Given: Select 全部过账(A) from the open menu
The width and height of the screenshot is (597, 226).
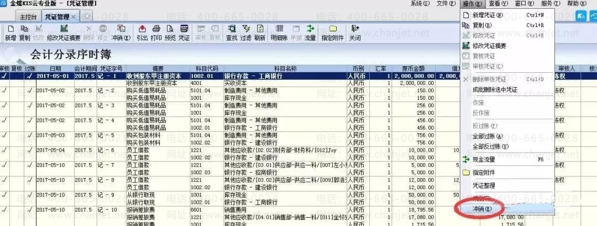Looking at the screenshot, I should [488, 136].
